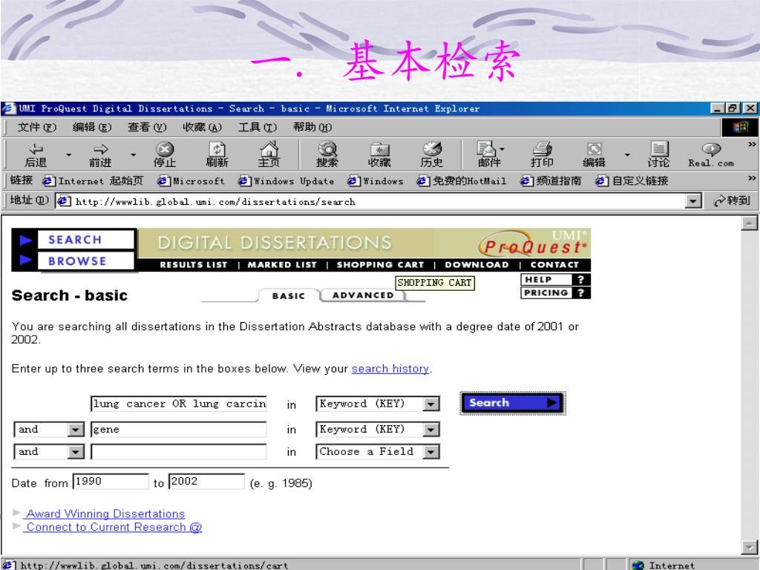This screenshot has width=760, height=570.
Task: Click the Back (后退) toolbar icon
Action: [36, 154]
